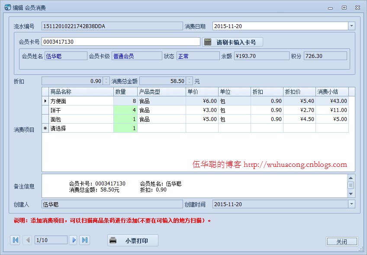Click the 会员姓名 field 伍华聪

(66, 56)
